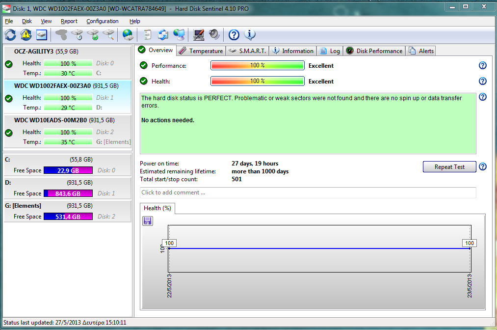Switch to the Alerts tab
The image size is (497, 330).
(421, 51)
